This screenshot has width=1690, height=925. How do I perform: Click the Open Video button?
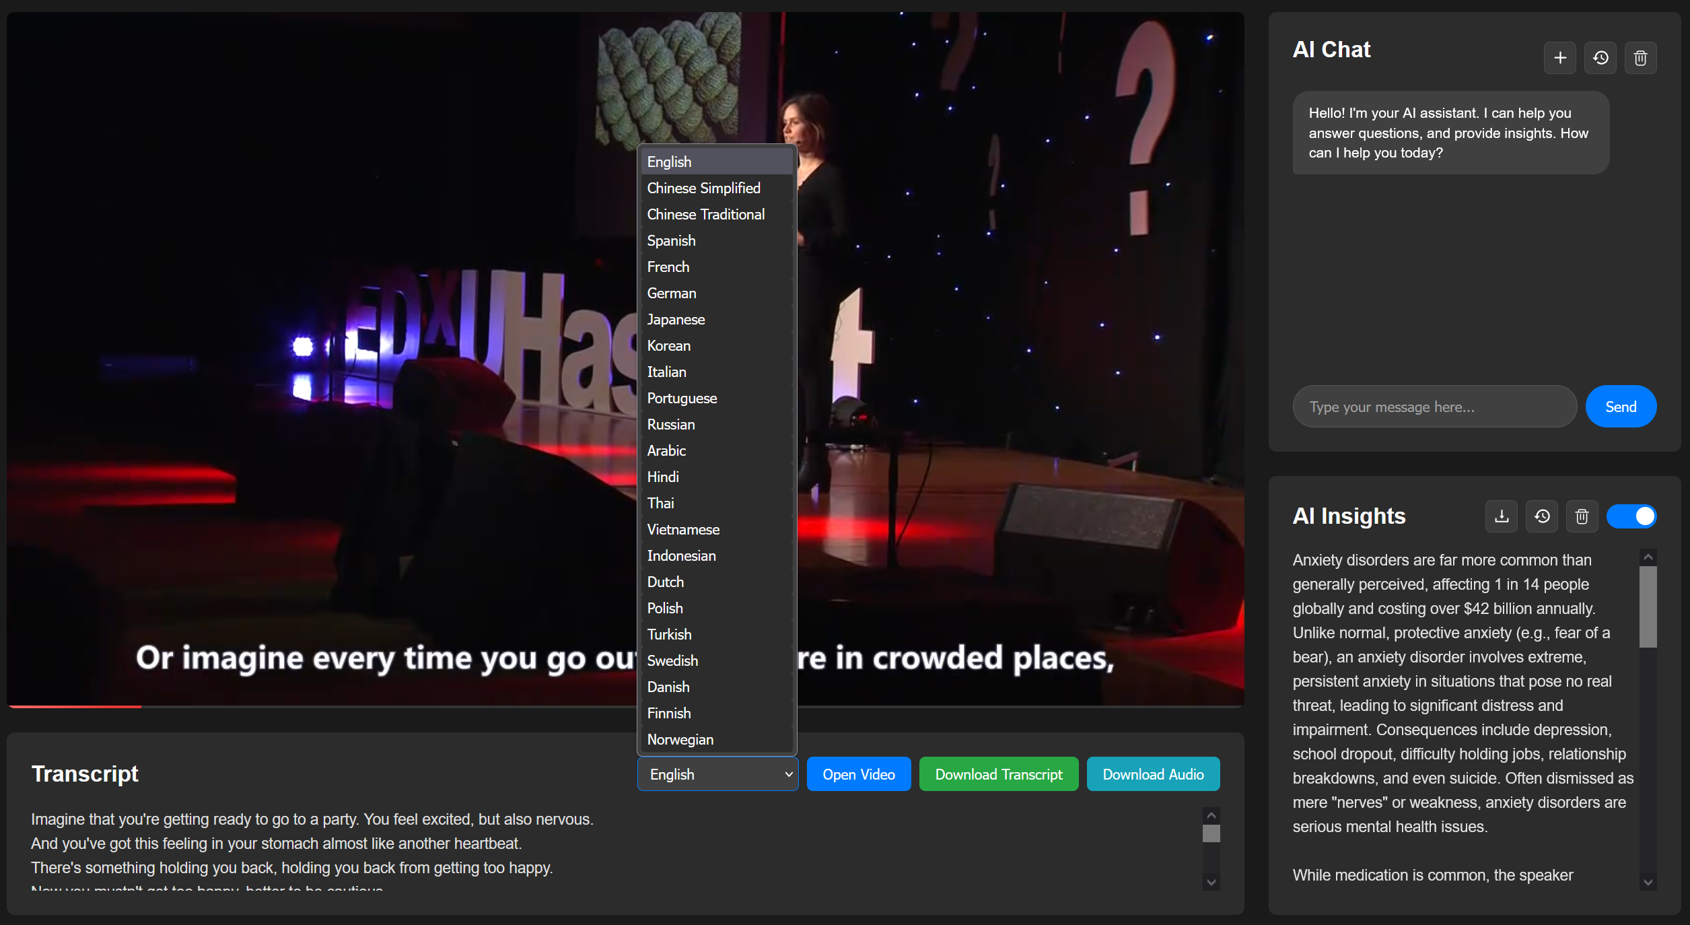[x=858, y=774]
